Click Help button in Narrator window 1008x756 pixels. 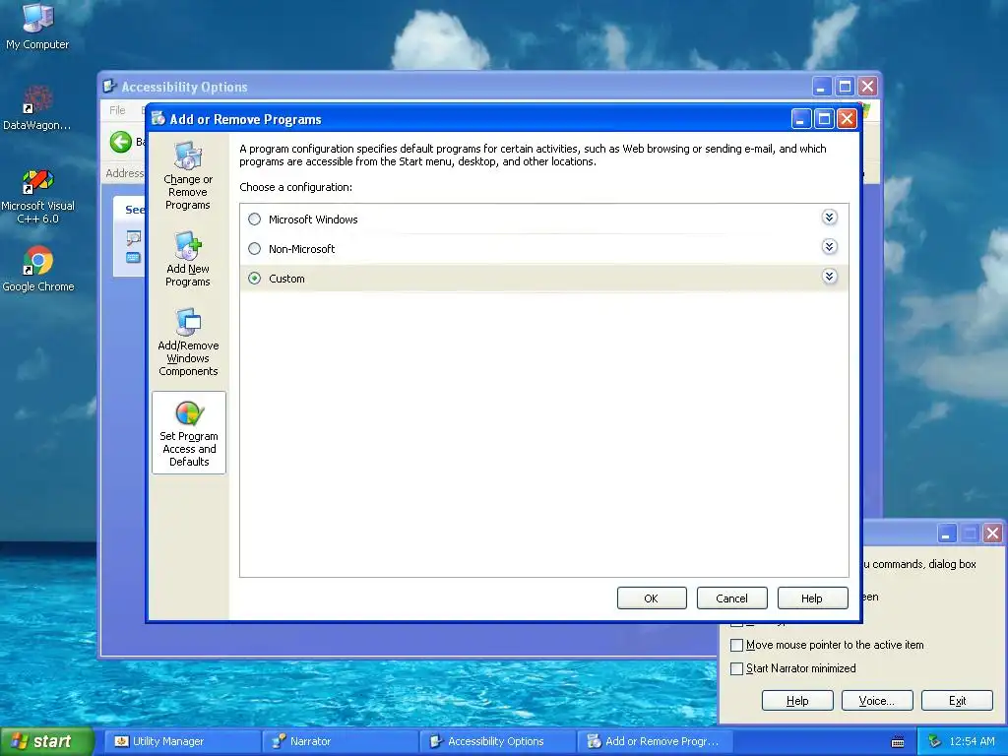[x=797, y=701]
